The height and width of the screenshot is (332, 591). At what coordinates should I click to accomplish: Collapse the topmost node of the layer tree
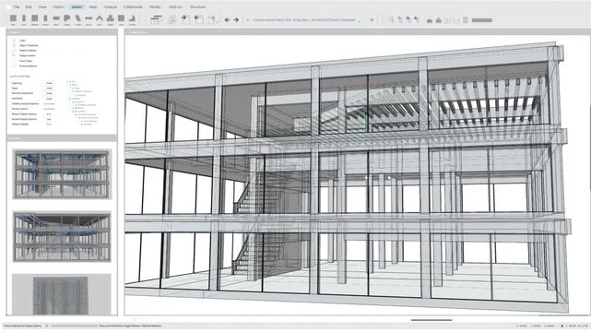[x=67, y=81]
